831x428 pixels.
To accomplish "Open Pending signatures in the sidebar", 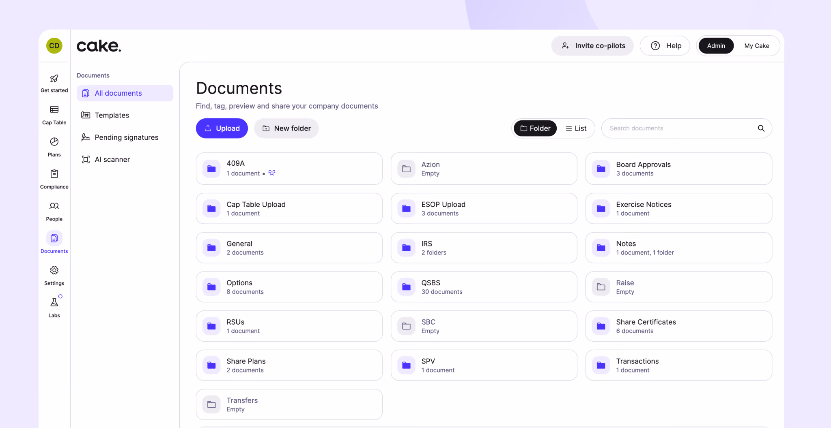I will [x=125, y=137].
